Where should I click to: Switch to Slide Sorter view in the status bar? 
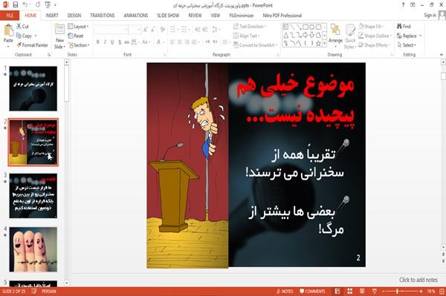350,292
